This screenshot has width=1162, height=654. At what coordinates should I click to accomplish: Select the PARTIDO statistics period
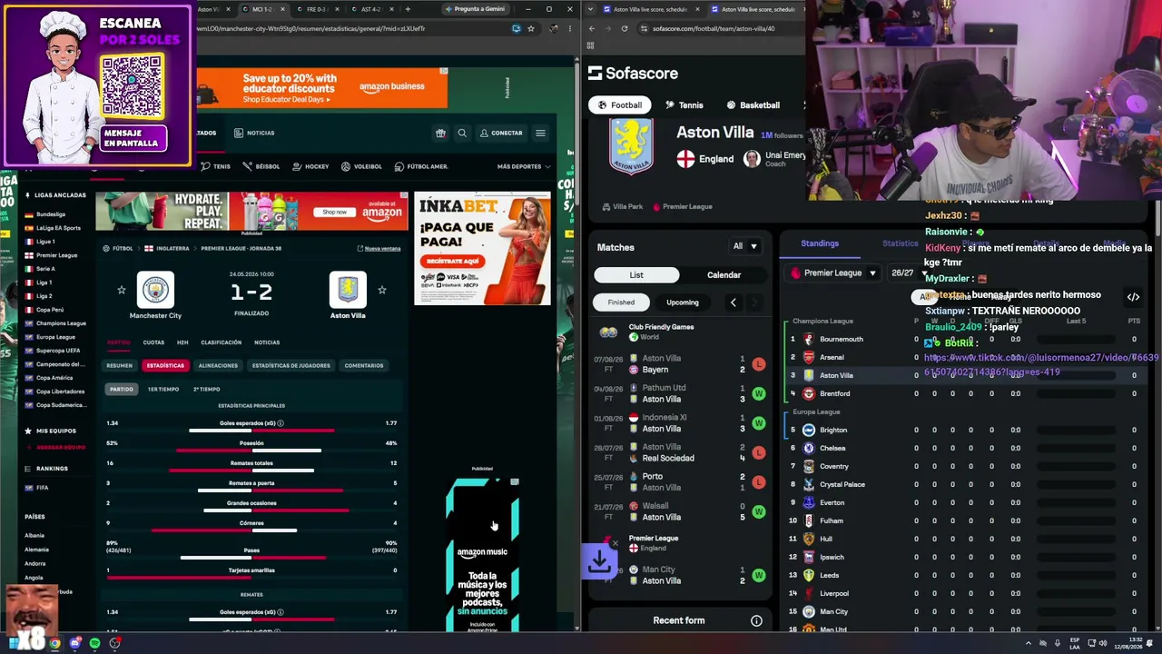[x=121, y=389]
